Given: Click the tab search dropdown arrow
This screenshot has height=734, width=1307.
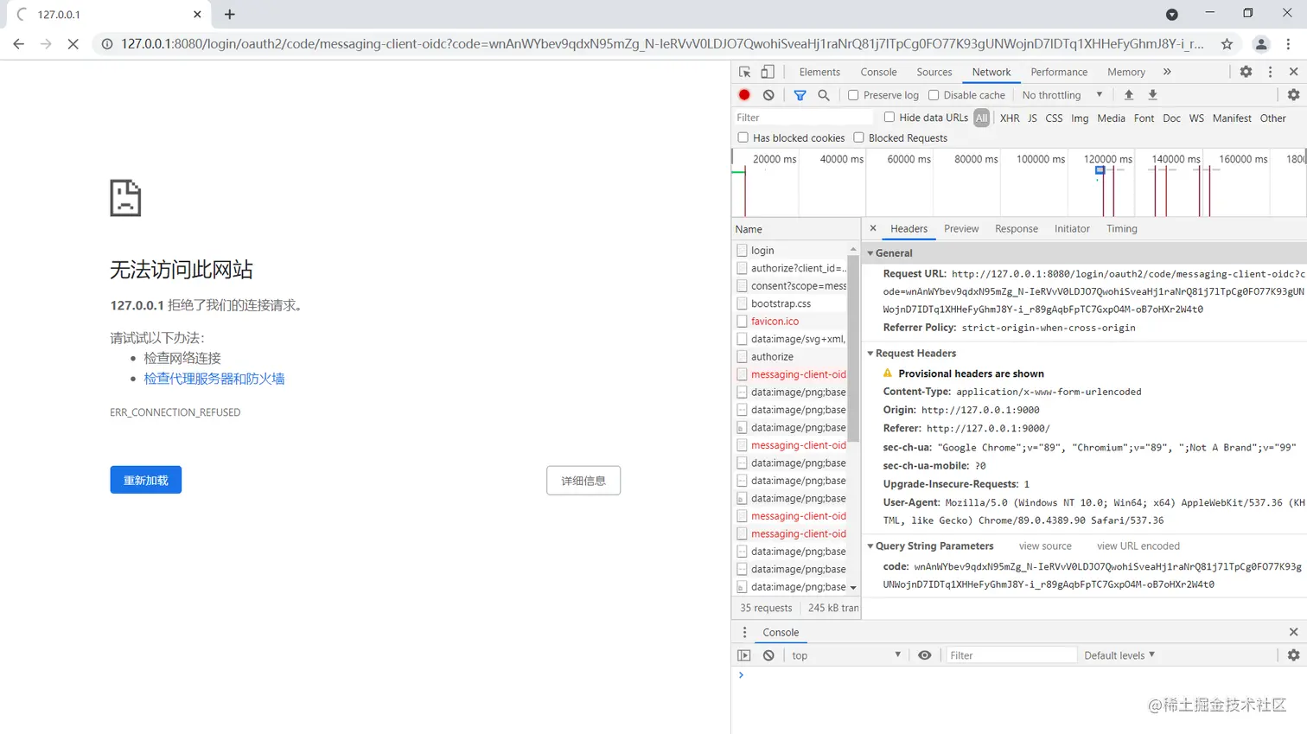Looking at the screenshot, I should 1171,15.
